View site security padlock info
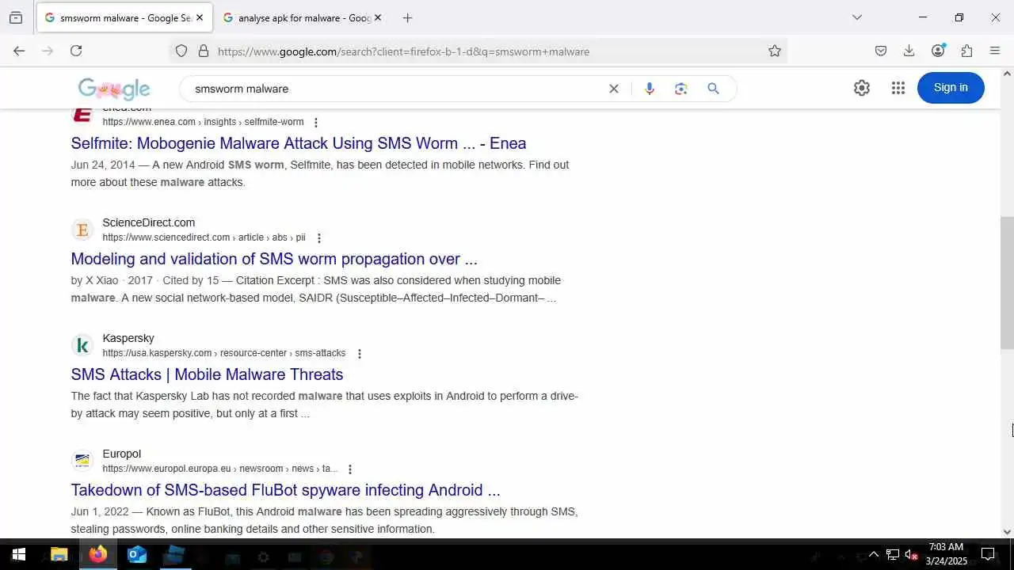 pyautogui.click(x=204, y=51)
